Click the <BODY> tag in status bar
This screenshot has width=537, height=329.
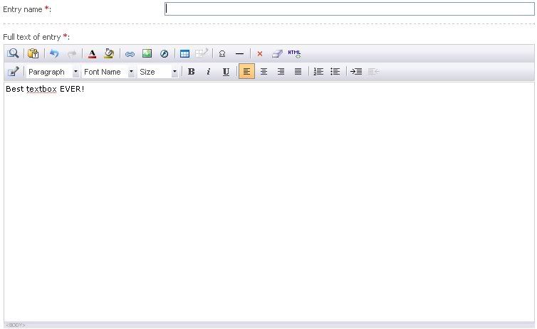(16, 325)
